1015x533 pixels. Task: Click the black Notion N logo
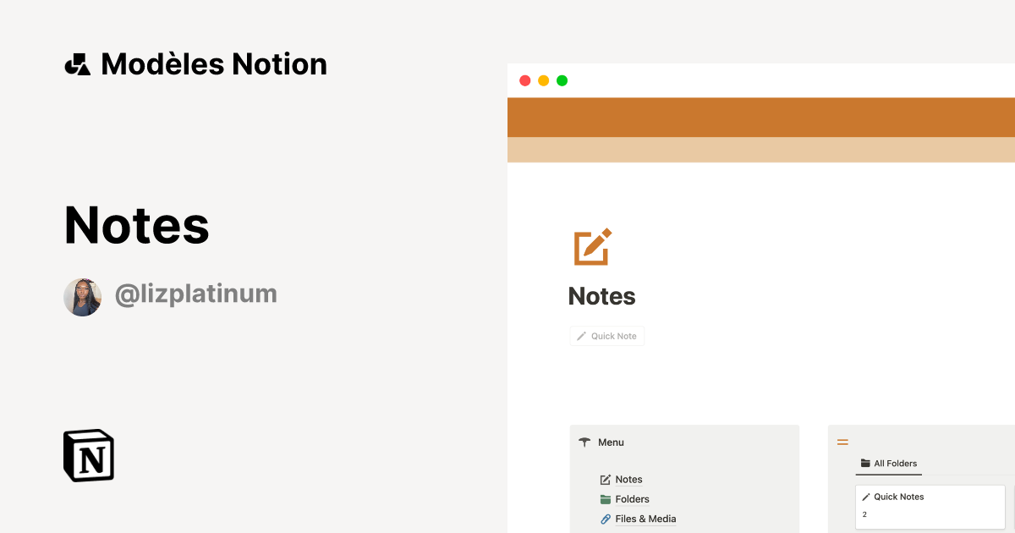click(x=87, y=455)
